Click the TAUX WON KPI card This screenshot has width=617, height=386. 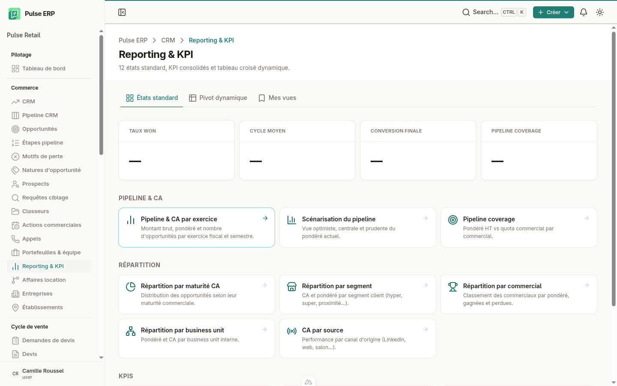[x=177, y=151]
